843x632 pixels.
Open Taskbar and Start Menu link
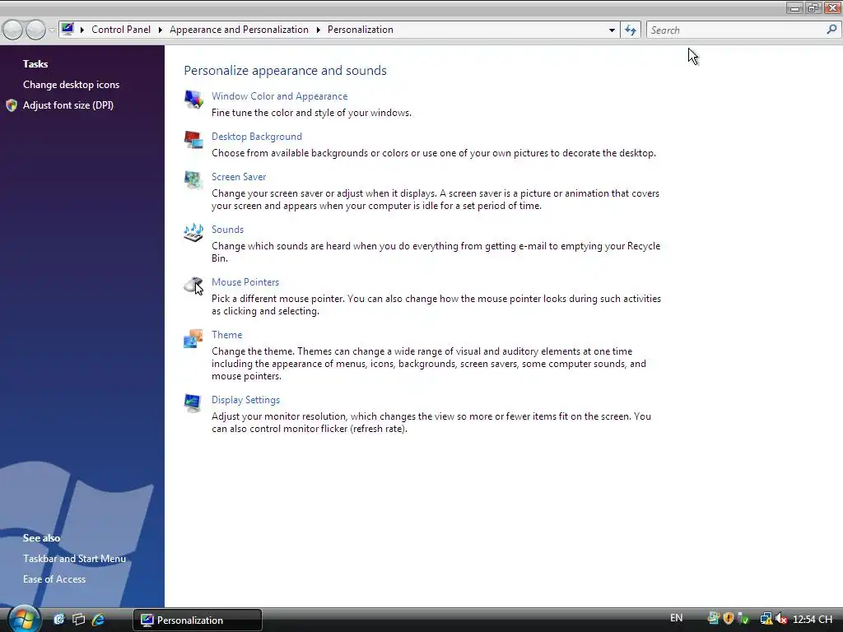pos(74,559)
